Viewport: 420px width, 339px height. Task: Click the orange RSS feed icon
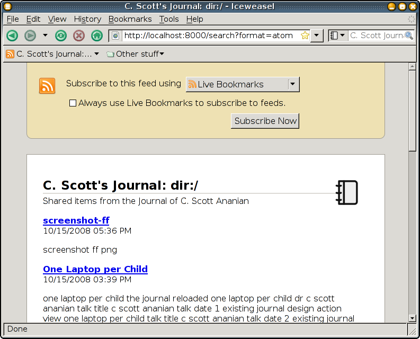click(47, 86)
